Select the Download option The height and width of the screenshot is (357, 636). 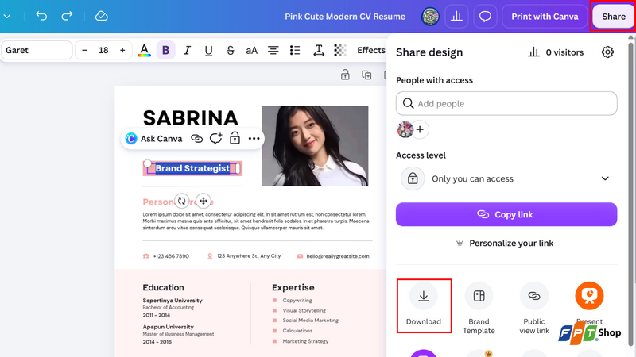pos(424,305)
